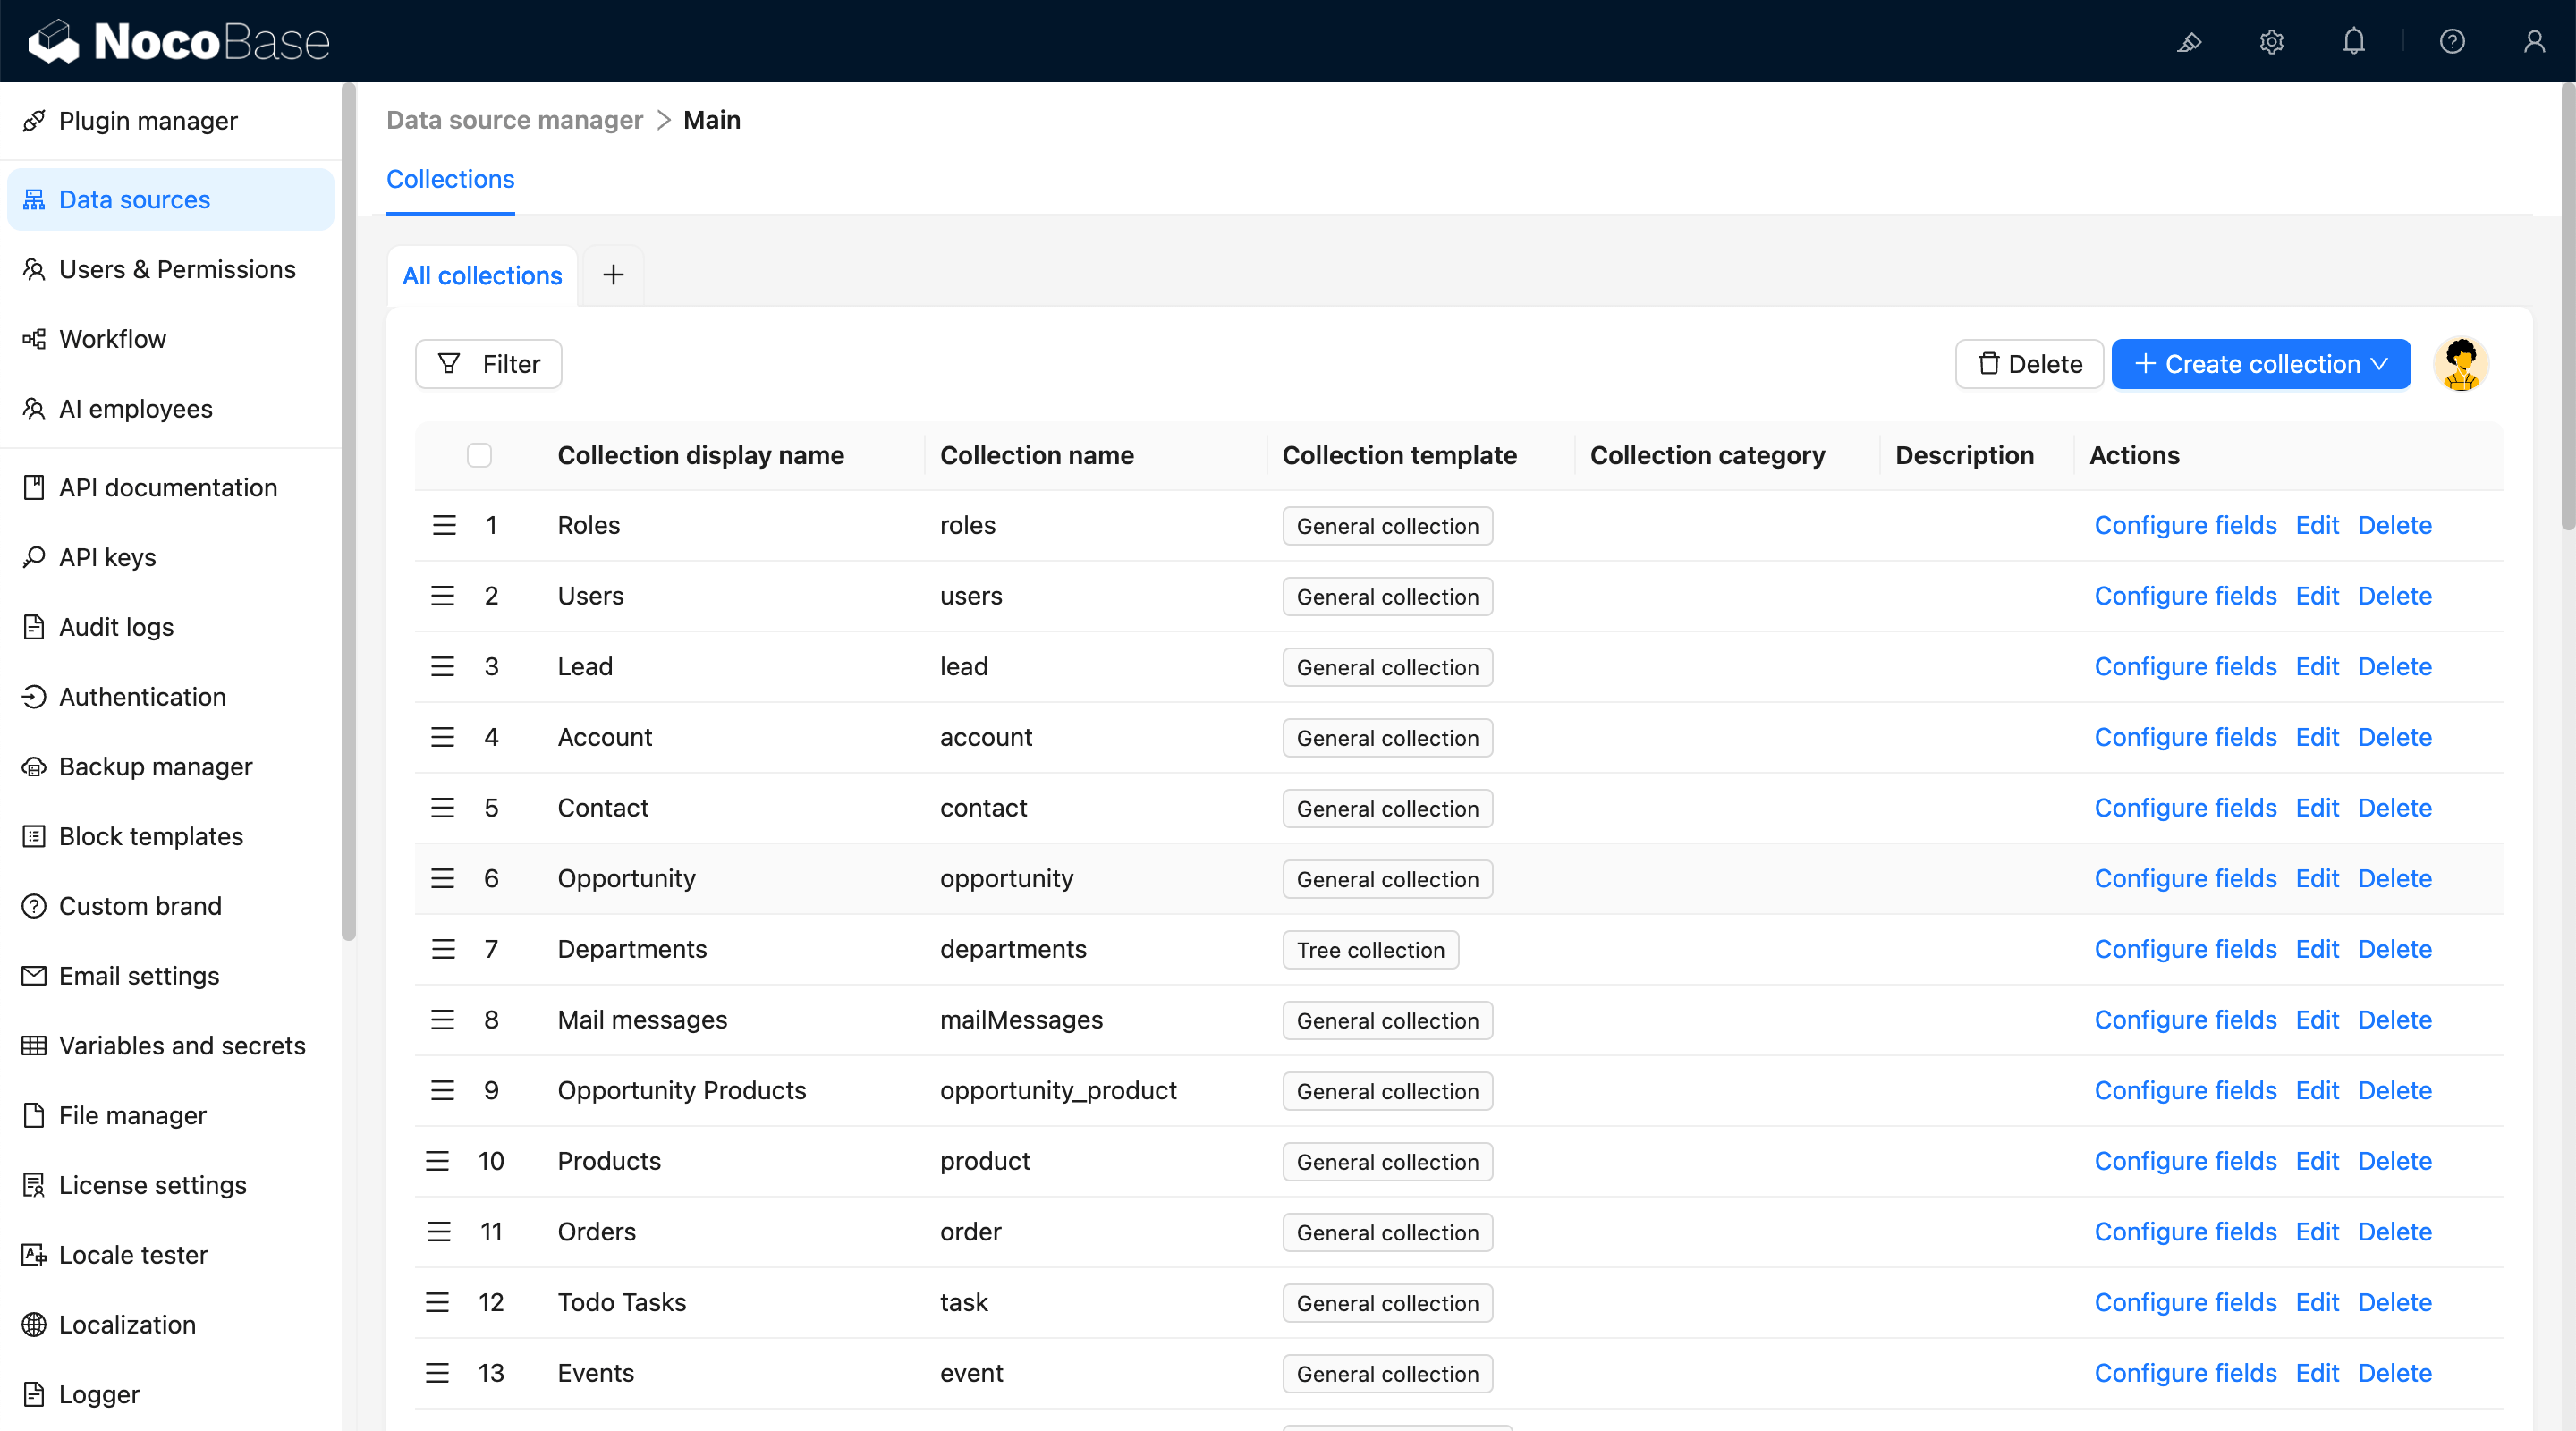This screenshot has width=2576, height=1431.
Task: Click the sidebar vertical scrollbar
Action: (x=348, y=510)
